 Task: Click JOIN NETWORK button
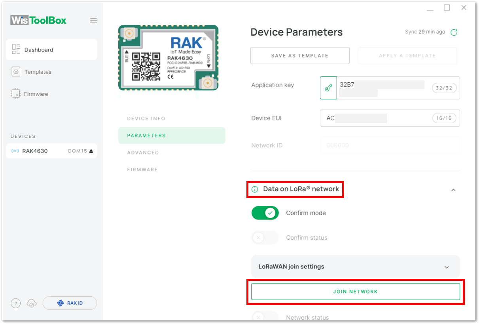pos(356,292)
